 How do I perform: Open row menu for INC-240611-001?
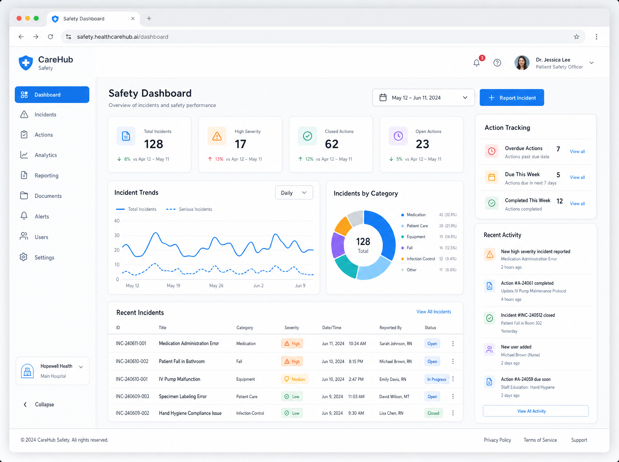(x=453, y=343)
